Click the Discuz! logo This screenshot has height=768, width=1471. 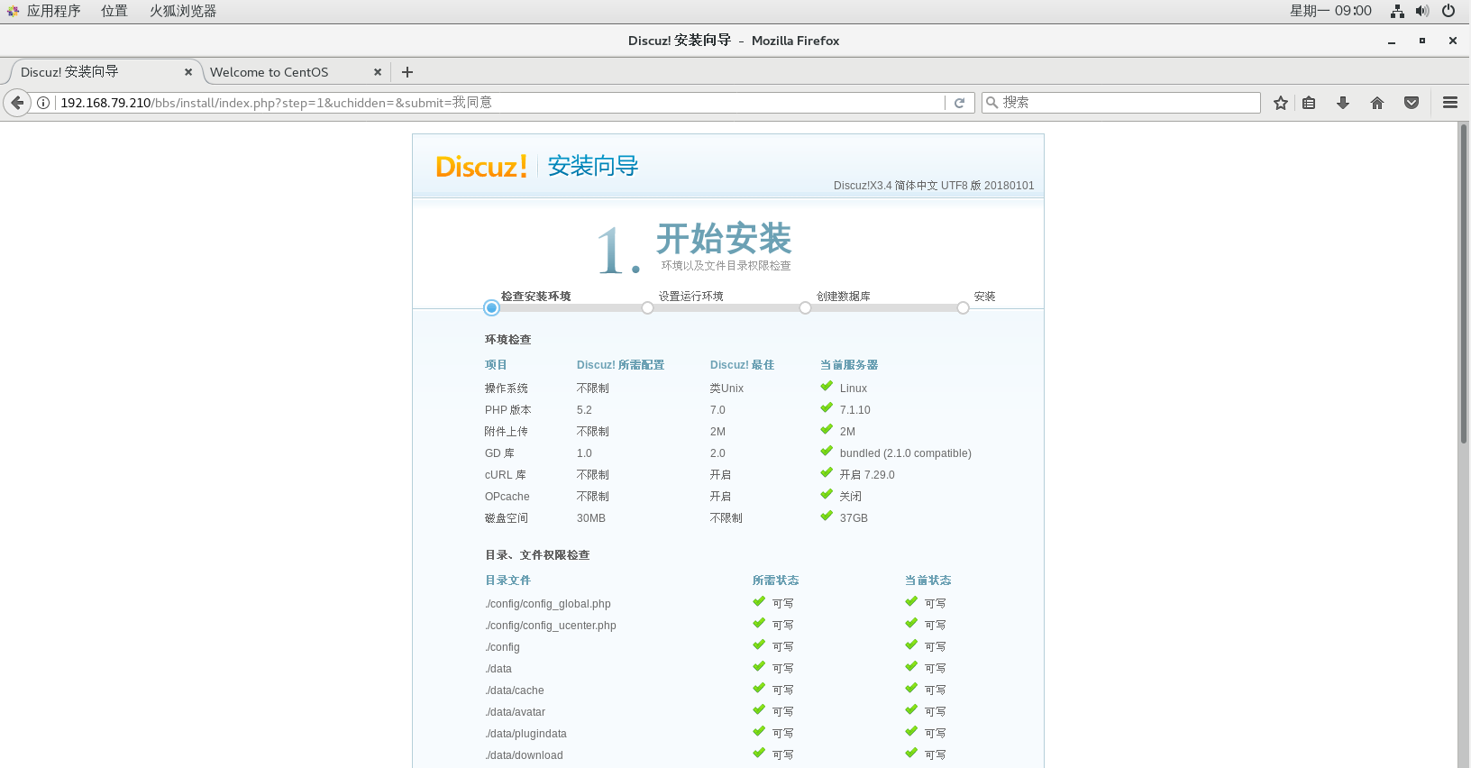[x=481, y=167]
